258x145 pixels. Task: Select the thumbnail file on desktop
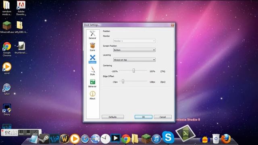pos(21,48)
